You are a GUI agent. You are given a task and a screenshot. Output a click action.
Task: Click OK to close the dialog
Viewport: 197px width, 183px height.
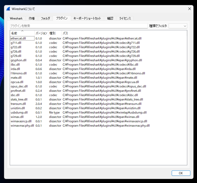[x=181, y=173]
